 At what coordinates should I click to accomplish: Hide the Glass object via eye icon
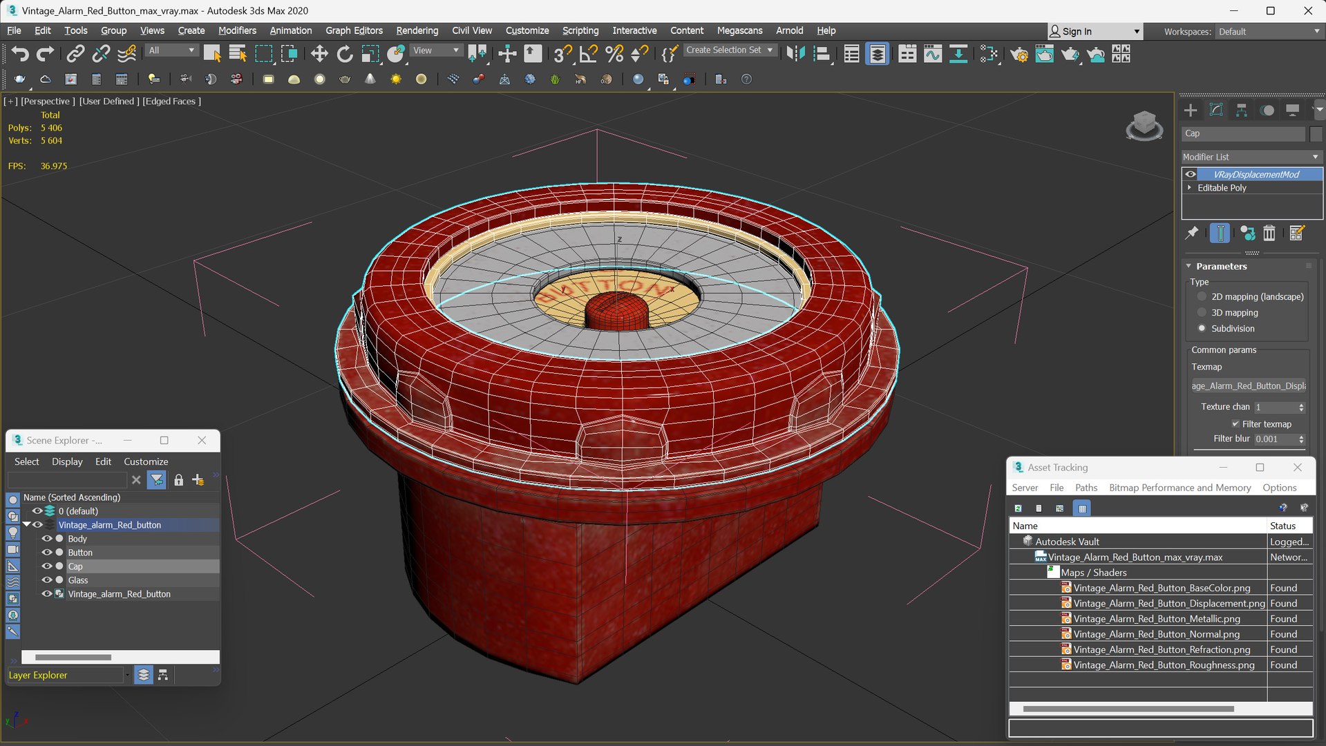47,580
